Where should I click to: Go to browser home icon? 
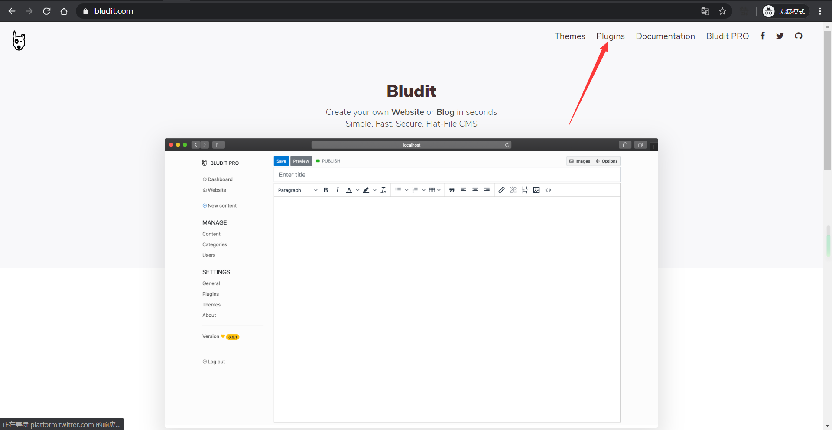64,11
